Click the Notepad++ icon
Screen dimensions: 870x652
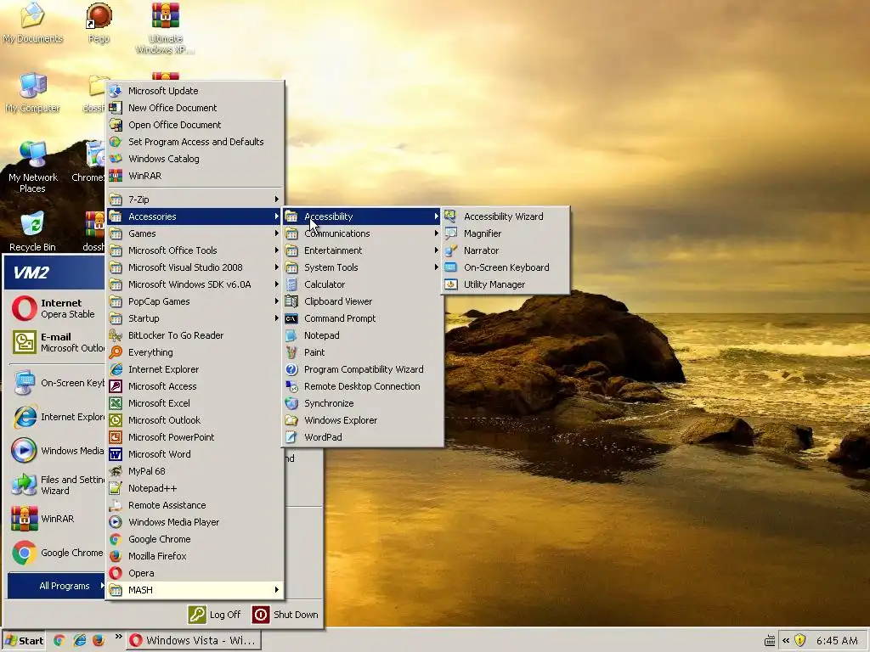pos(116,488)
